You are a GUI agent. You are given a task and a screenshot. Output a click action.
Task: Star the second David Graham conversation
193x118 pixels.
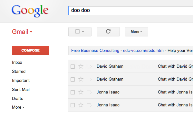click(x=81, y=79)
